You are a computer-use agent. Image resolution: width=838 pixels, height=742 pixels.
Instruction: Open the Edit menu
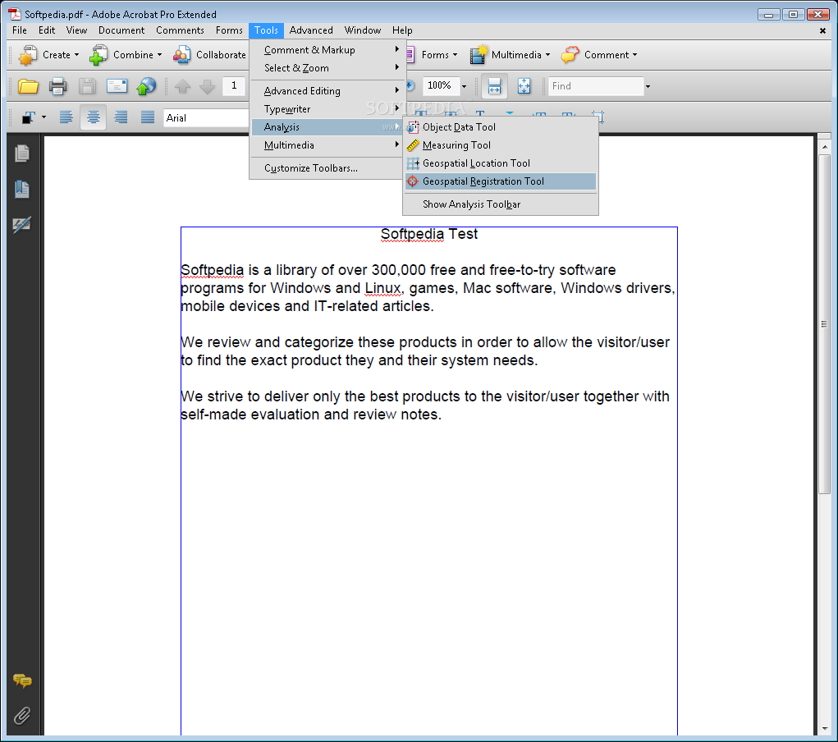(x=47, y=30)
